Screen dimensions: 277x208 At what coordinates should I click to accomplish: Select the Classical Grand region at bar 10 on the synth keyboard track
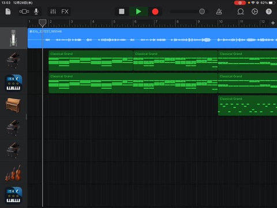coord(248,83)
